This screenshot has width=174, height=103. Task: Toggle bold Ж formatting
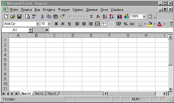(56, 24)
